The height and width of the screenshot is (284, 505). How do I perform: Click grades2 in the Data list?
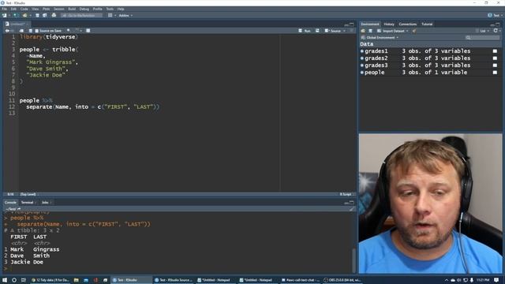click(376, 58)
